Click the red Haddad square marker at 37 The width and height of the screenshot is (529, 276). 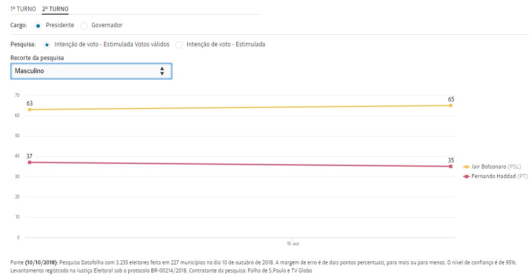pos(30,162)
